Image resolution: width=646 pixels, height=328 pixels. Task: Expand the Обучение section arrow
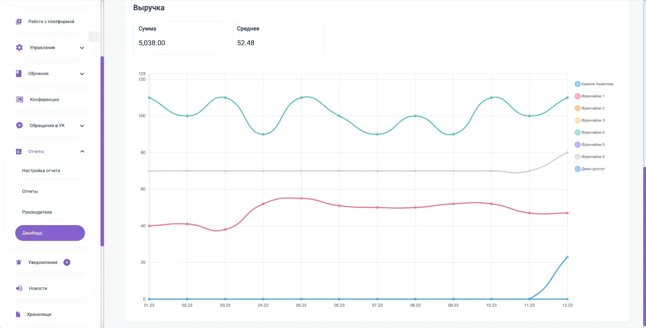click(82, 74)
